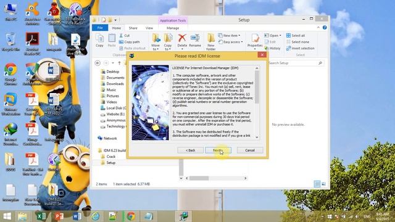Switch to the Share ribbon tab
The image size is (395, 222).
point(133,28)
